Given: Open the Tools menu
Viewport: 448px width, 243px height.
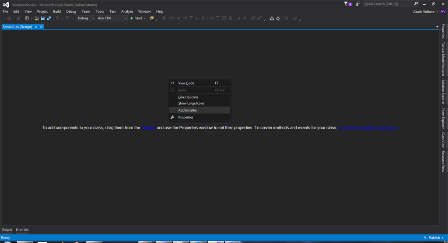Looking at the screenshot, I should [x=100, y=11].
